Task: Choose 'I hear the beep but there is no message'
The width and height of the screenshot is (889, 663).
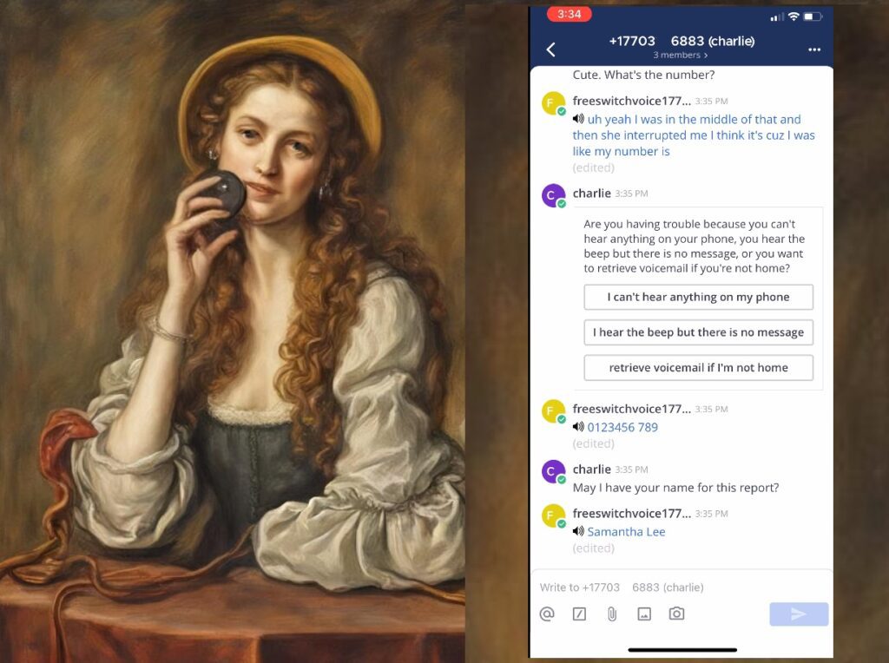Action: click(698, 332)
